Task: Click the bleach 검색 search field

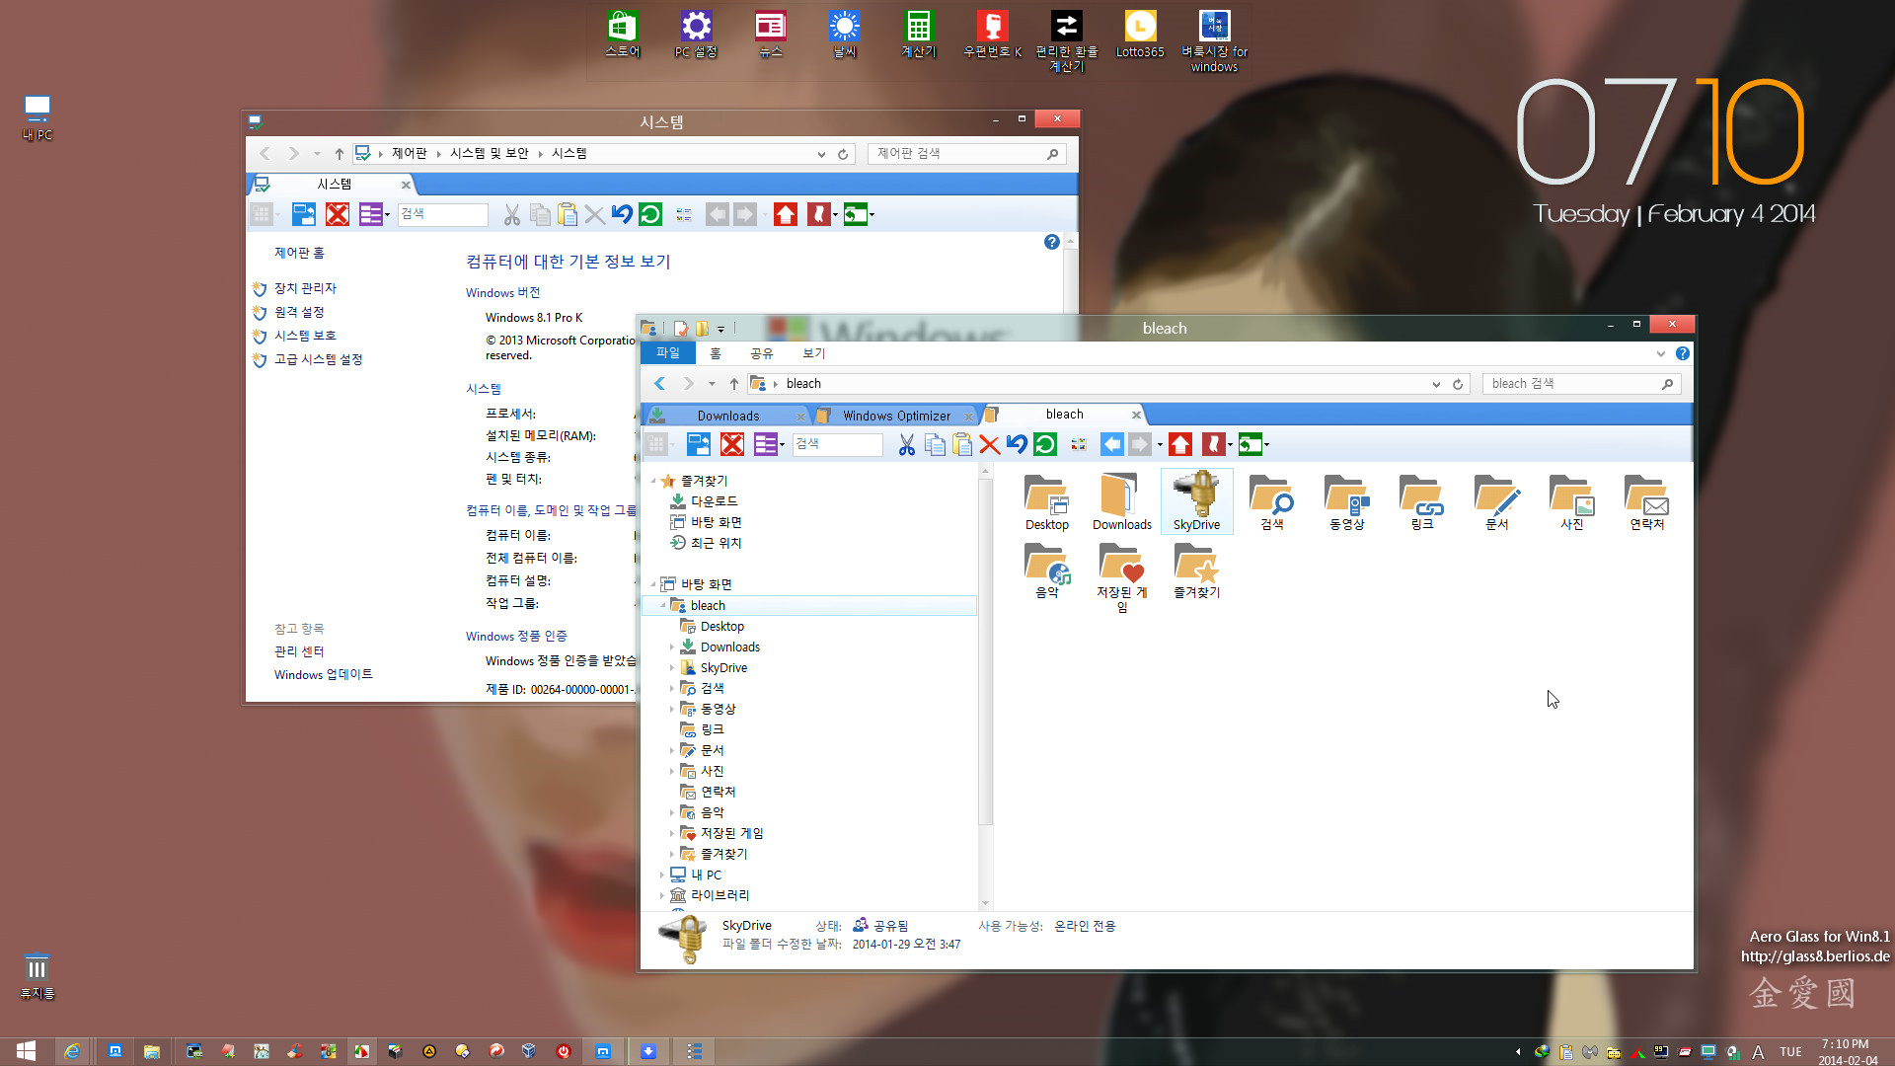Action: (1581, 384)
